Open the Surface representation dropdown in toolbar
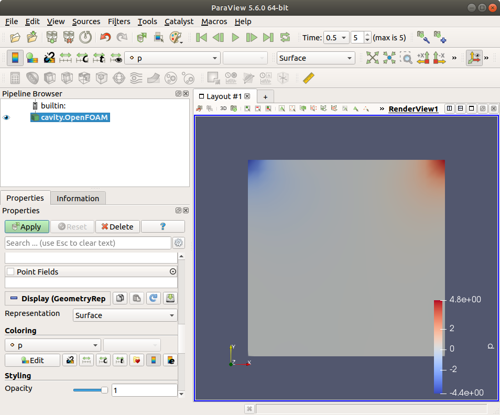This screenshot has height=415, width=500. click(316, 58)
